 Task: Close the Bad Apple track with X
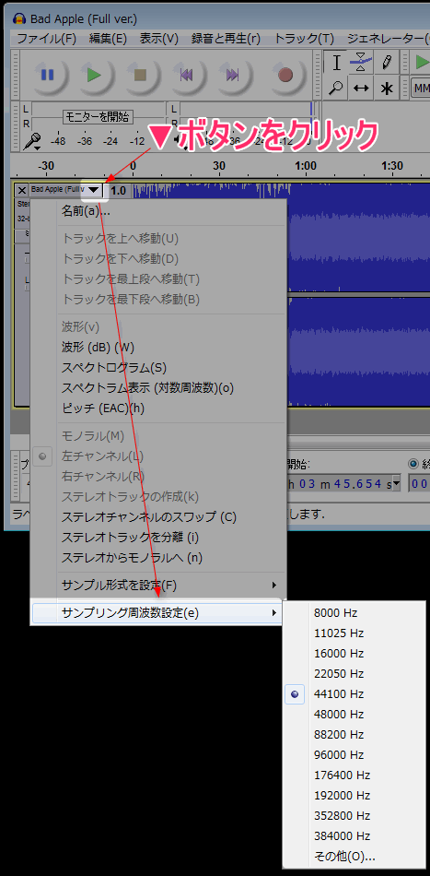pos(22,190)
